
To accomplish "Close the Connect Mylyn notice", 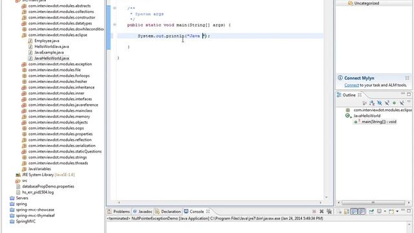I will click(x=407, y=78).
